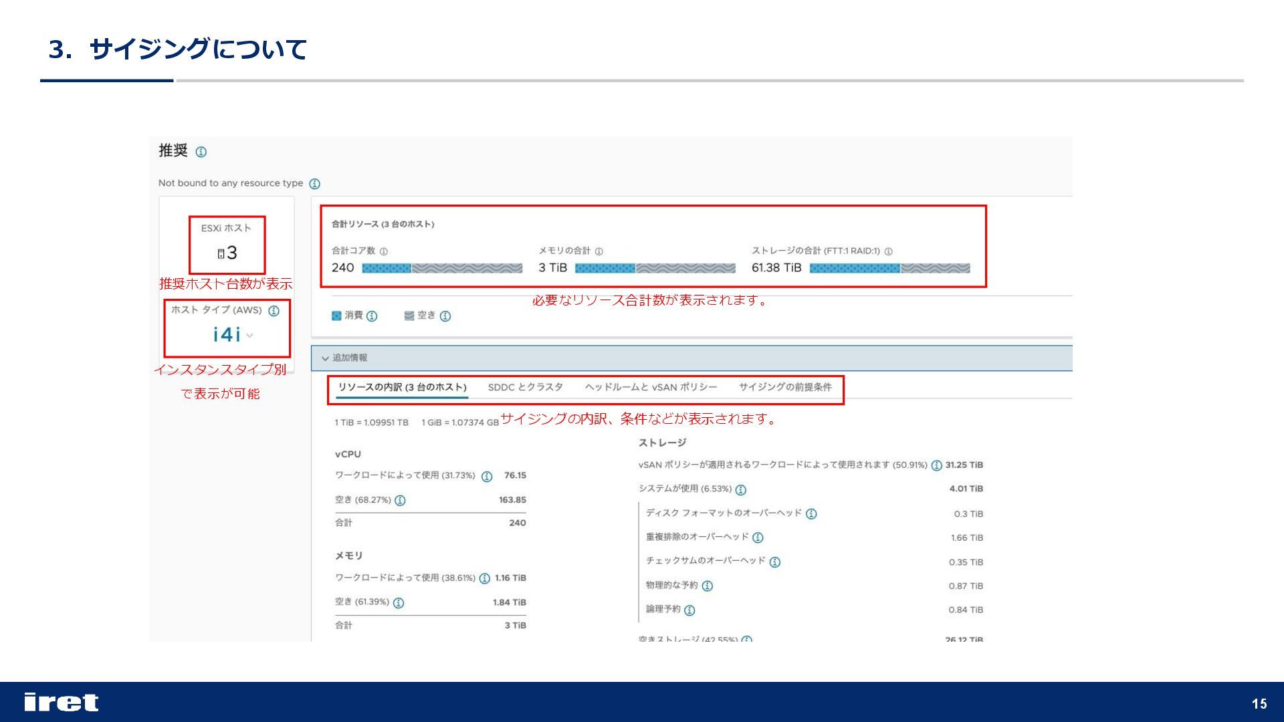Click info icon next to 推奨 heading
The width and height of the screenshot is (1284, 722).
(x=201, y=152)
